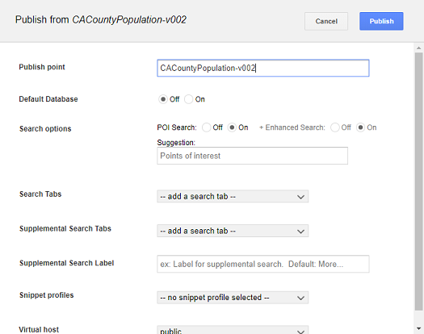
Task: Click the Supplemental Search Label text
Action: (66, 263)
